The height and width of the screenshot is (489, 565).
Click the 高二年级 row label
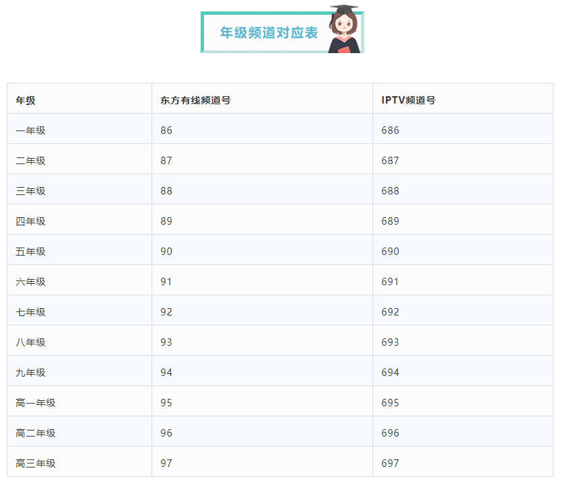click(36, 433)
